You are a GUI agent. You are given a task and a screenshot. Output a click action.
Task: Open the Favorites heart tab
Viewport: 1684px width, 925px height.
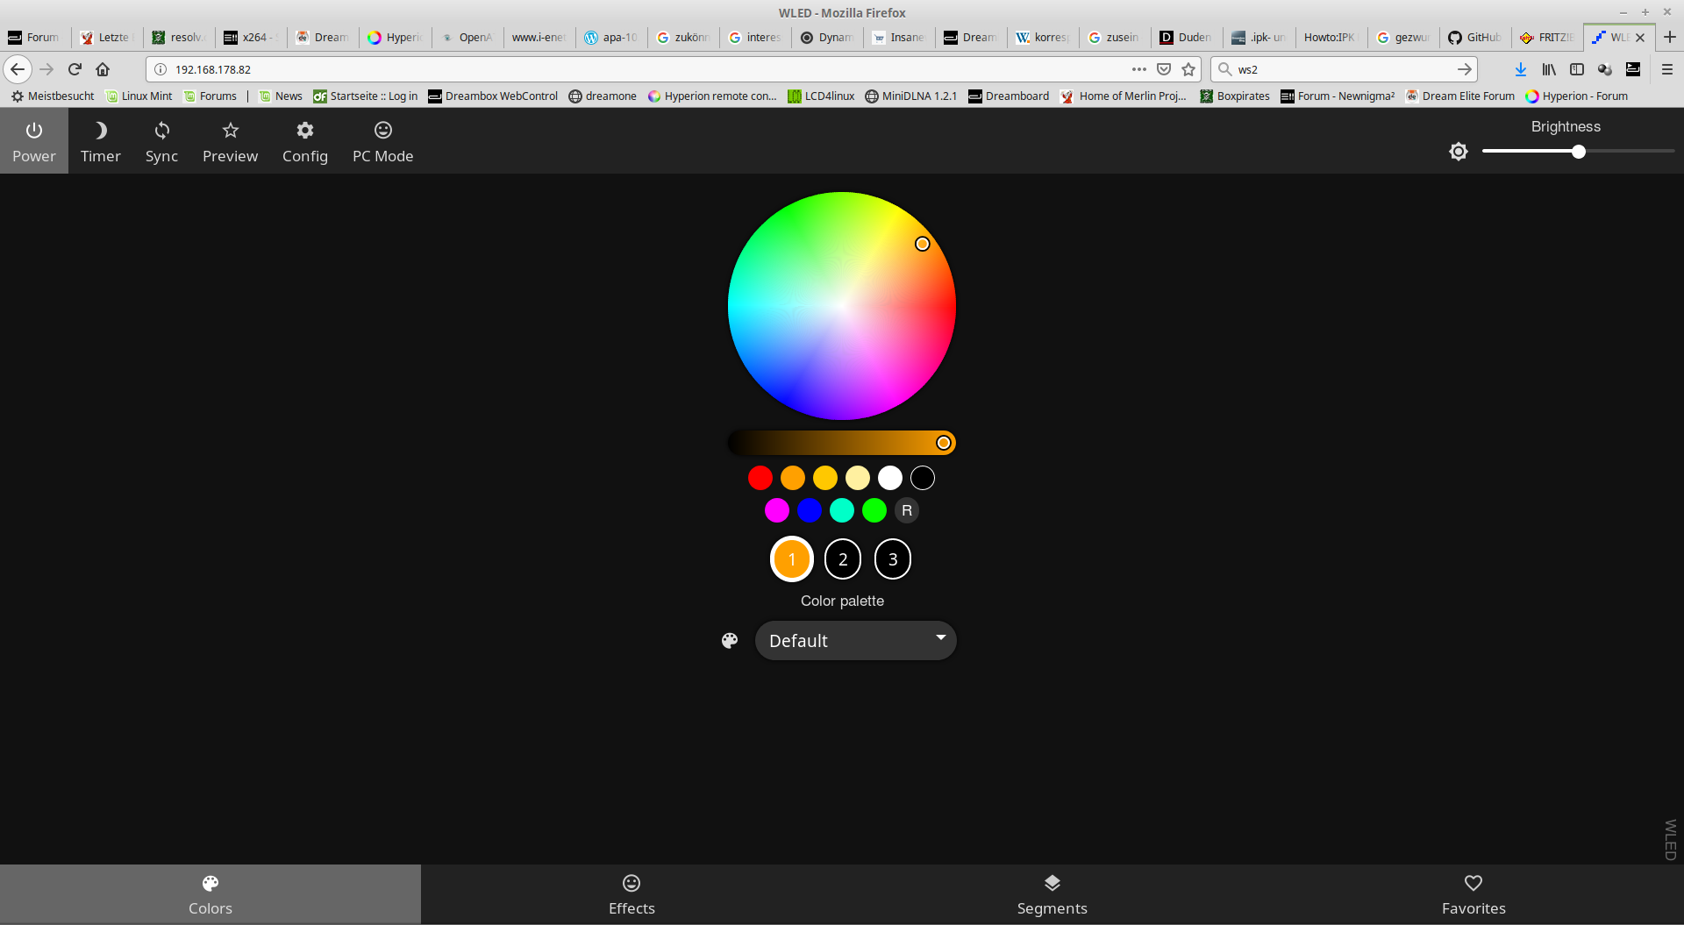pos(1473,894)
